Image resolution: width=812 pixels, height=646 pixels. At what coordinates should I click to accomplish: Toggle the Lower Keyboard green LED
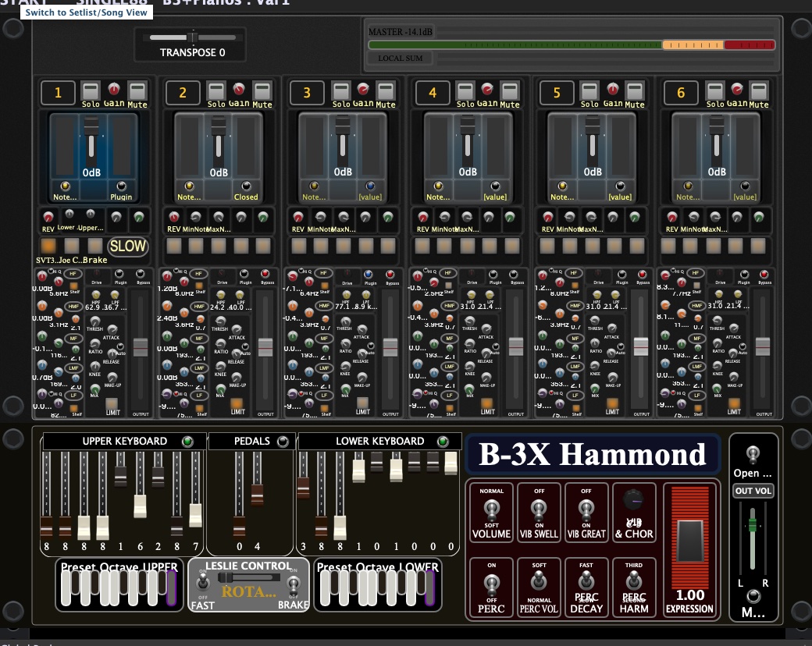pyautogui.click(x=443, y=441)
